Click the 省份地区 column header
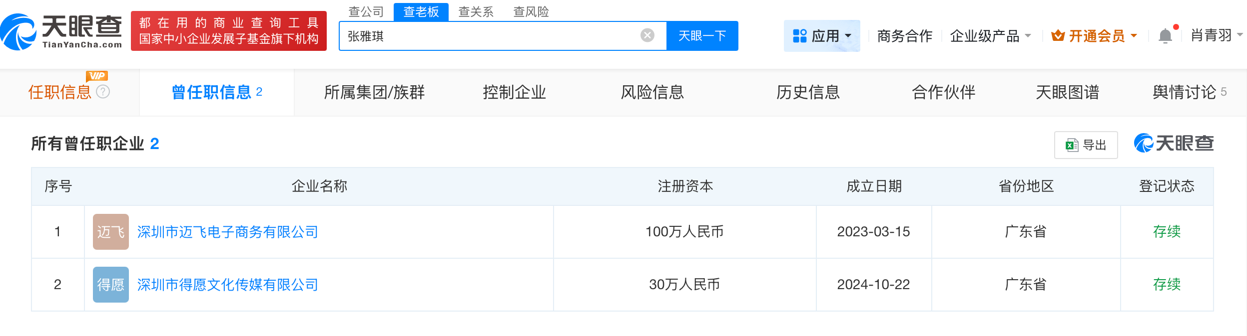Image resolution: width=1247 pixels, height=336 pixels. (1026, 186)
